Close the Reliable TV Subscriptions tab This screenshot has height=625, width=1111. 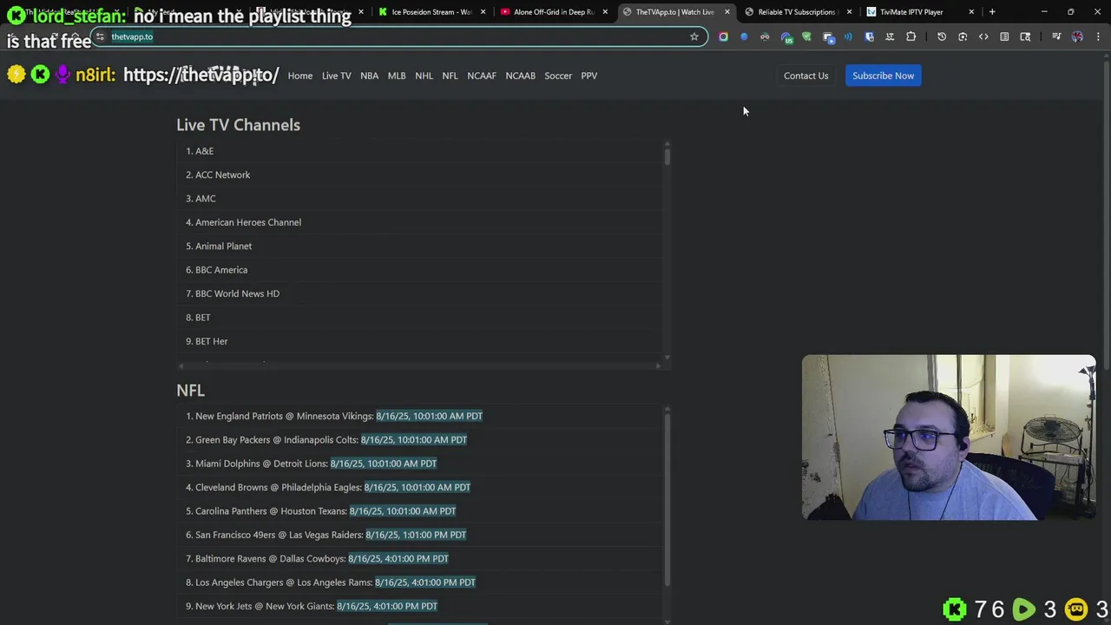(849, 12)
